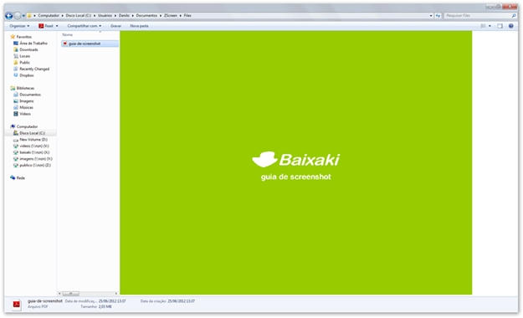
Task: Click the Gravar toolbar button
Action: [x=115, y=26]
